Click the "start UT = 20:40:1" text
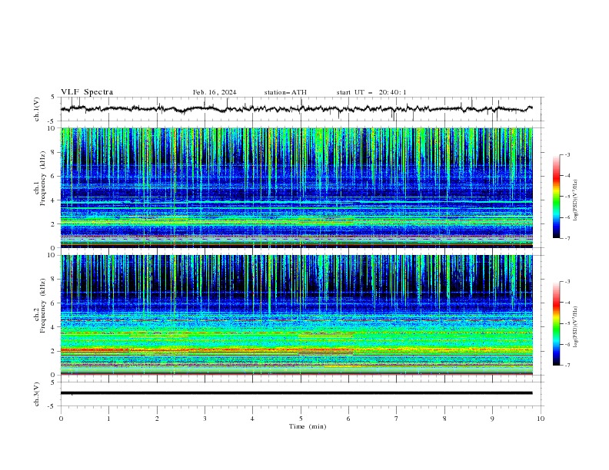 point(371,92)
